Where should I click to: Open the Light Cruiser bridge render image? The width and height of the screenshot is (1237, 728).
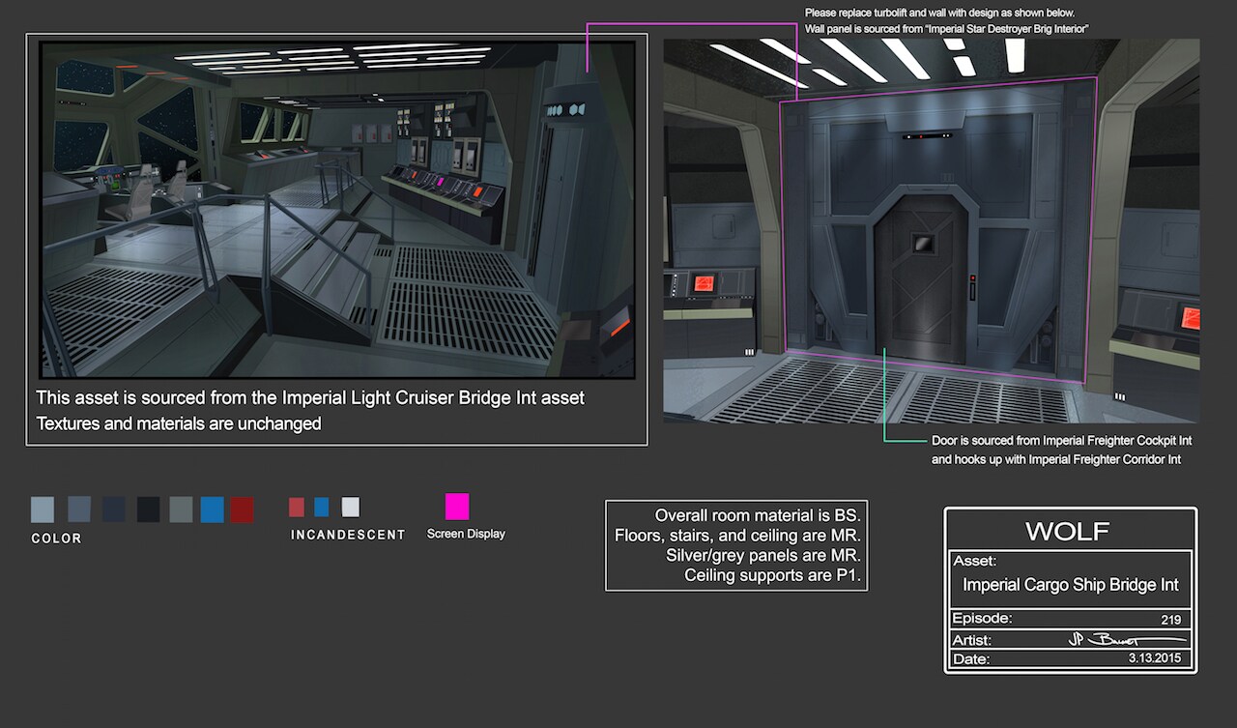(336, 209)
